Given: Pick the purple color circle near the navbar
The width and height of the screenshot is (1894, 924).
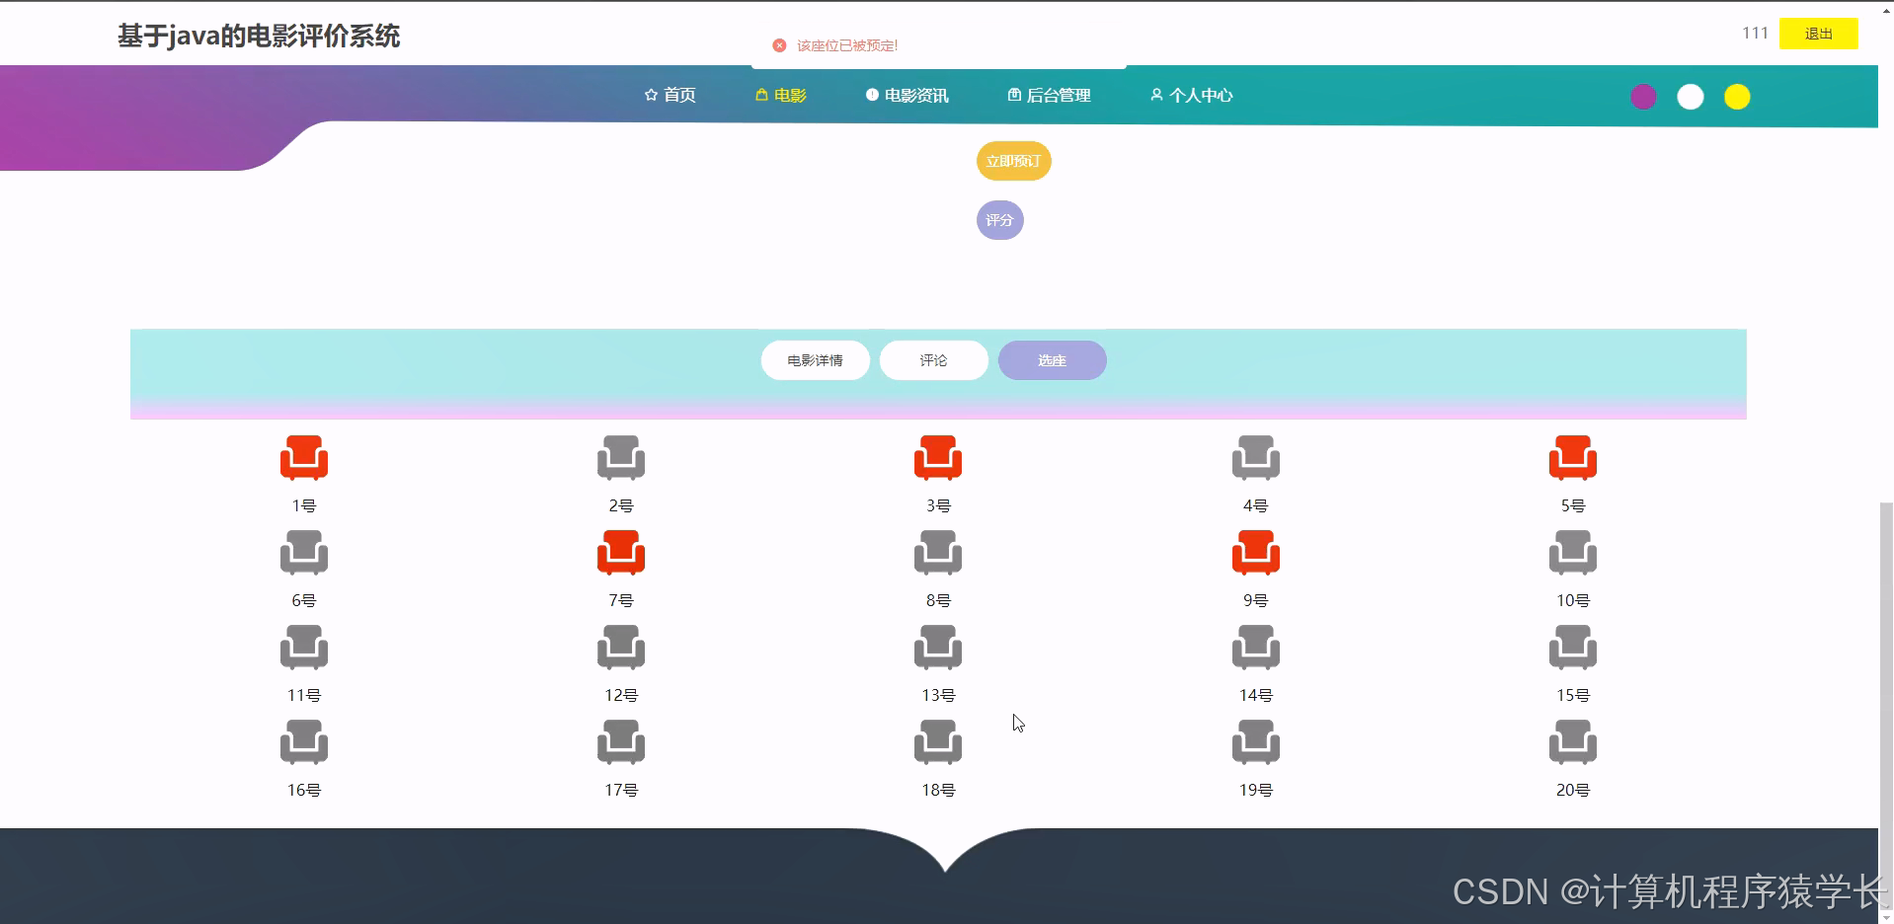Looking at the screenshot, I should [x=1642, y=97].
